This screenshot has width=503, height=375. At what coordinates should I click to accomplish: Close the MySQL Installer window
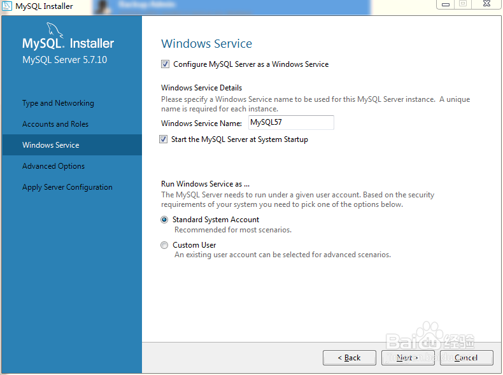[x=486, y=4]
